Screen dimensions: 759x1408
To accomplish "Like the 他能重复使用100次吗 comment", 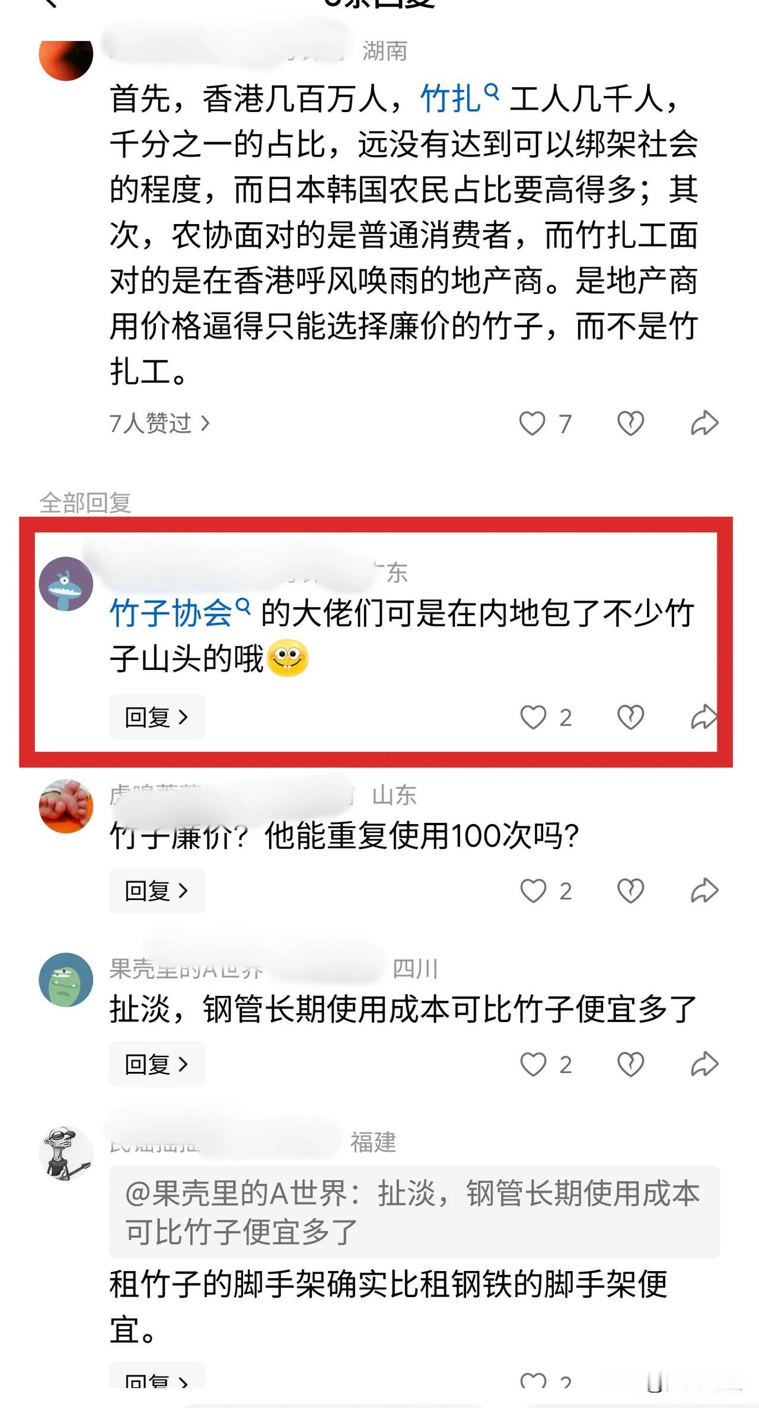I will [533, 890].
